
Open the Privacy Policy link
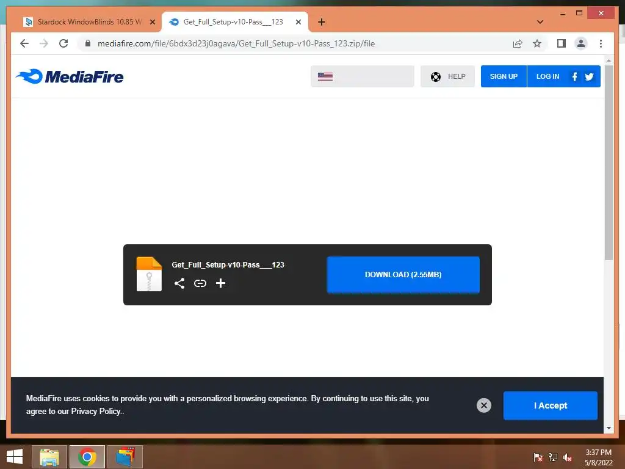click(96, 411)
